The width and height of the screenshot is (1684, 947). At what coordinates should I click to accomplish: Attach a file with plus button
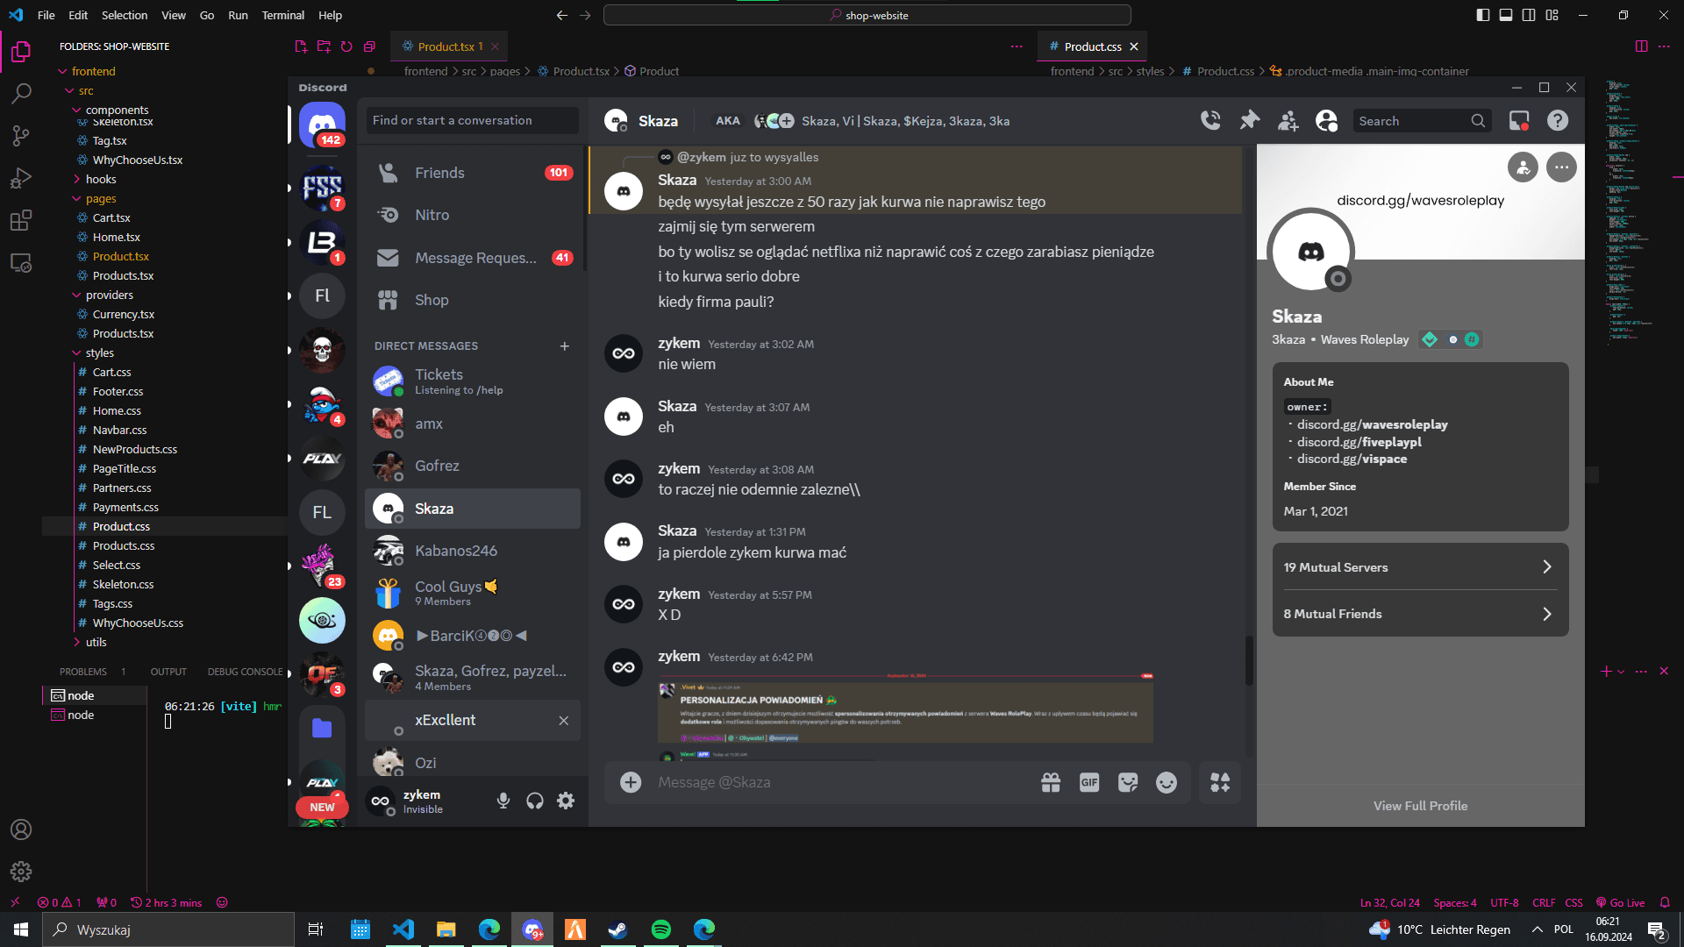coord(631,782)
